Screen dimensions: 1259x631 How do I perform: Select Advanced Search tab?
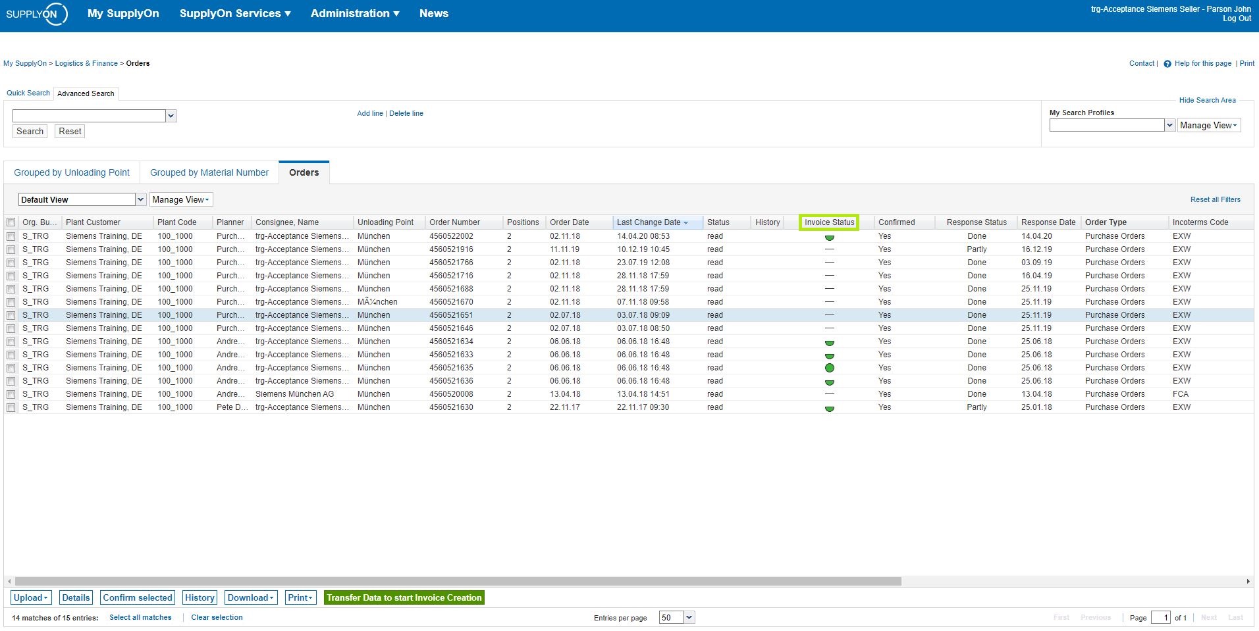(86, 93)
